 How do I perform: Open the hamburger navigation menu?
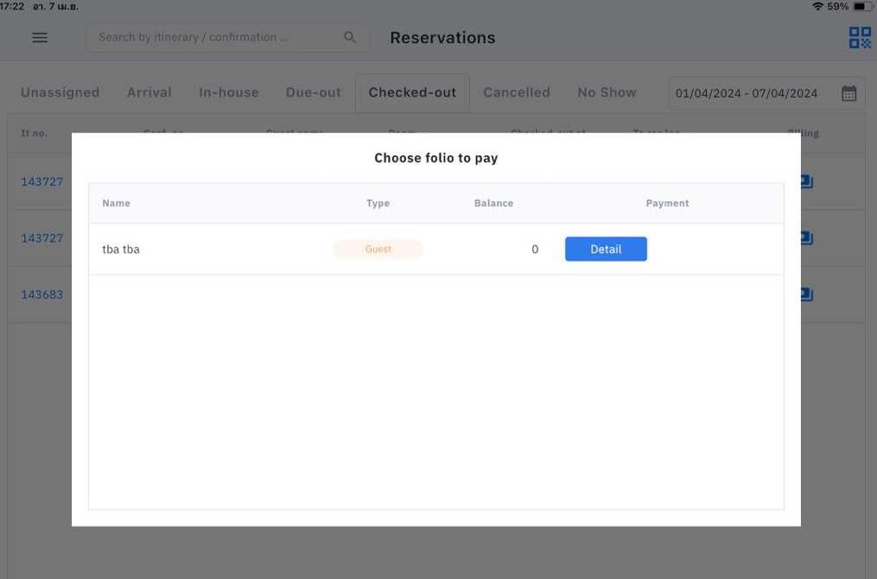pos(40,38)
